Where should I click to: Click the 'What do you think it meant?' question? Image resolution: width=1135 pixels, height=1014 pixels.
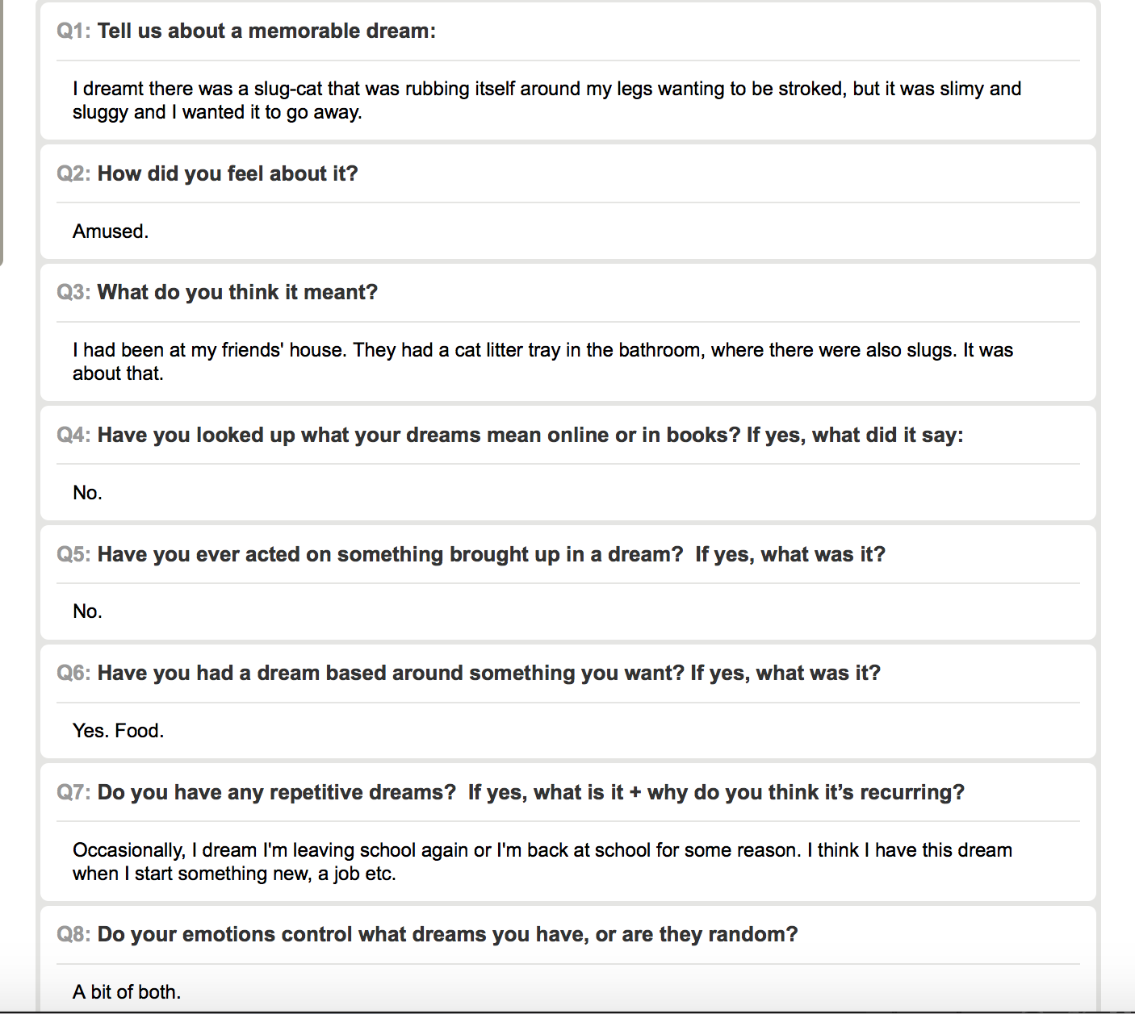click(237, 292)
